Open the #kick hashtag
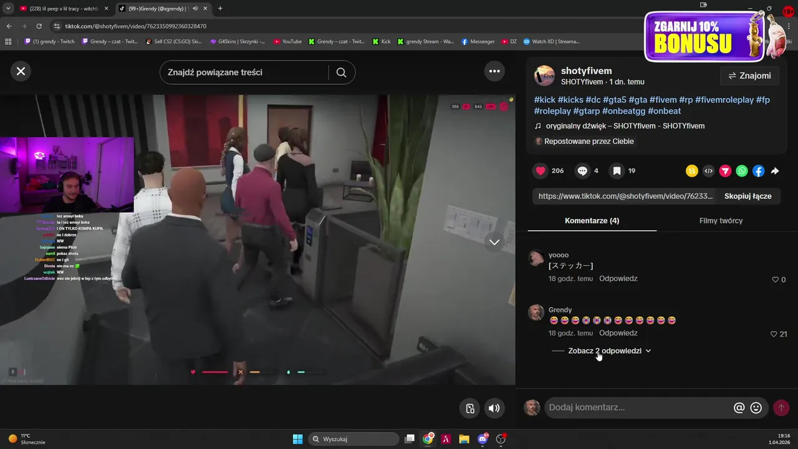This screenshot has height=449, width=798. point(544,100)
